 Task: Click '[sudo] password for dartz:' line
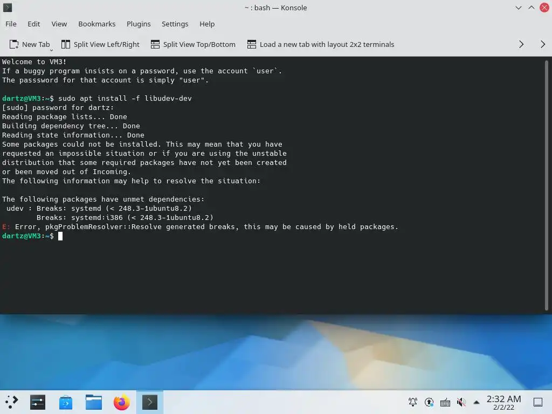pyautogui.click(x=58, y=107)
